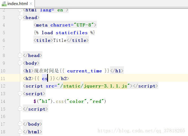This screenshot has width=188, height=136.
Task: Click the $ jQuery selector symbol
Action: pos(35,101)
